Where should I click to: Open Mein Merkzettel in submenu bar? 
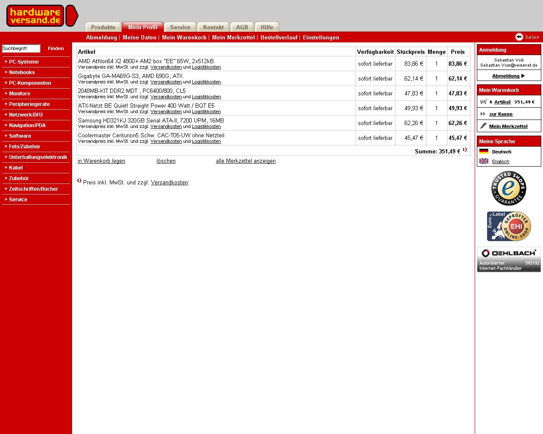click(233, 37)
